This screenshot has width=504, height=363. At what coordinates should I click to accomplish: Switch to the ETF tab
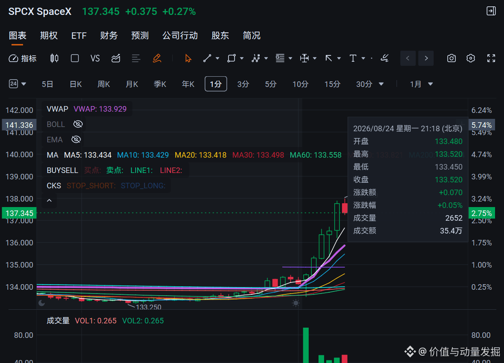pyautogui.click(x=79, y=35)
